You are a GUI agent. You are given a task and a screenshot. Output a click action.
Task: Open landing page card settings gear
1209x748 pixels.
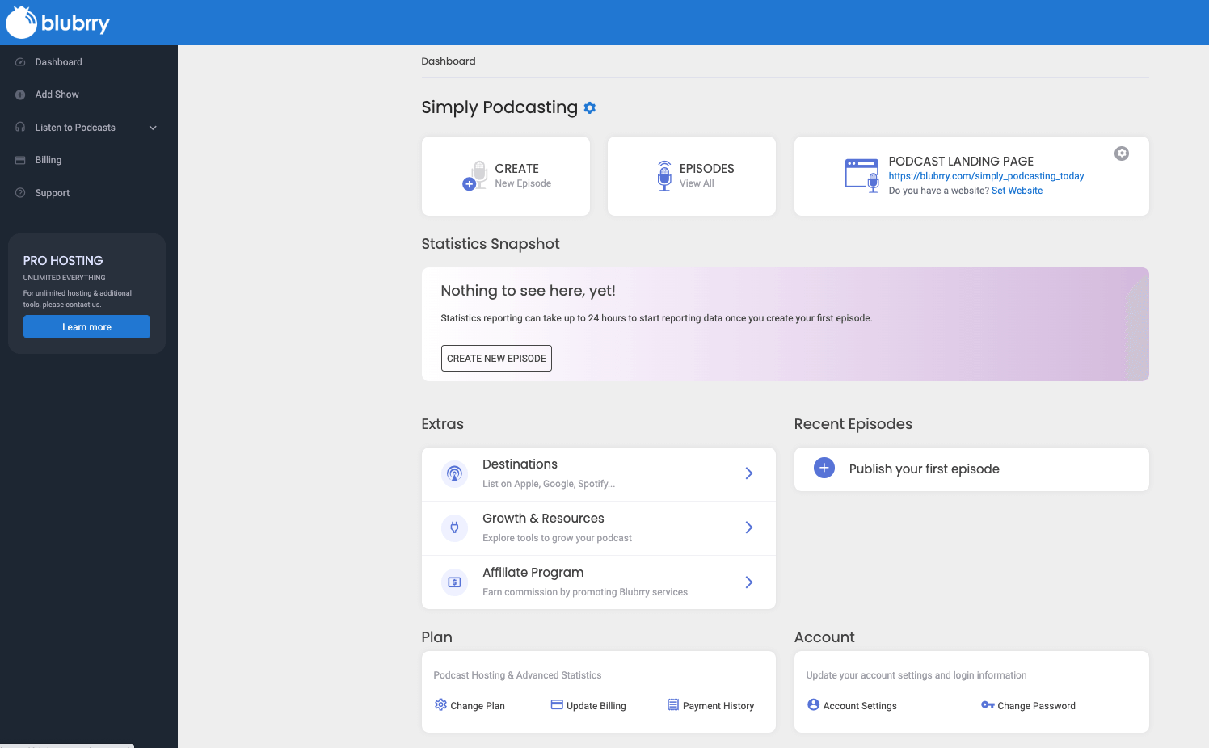coord(1122,153)
